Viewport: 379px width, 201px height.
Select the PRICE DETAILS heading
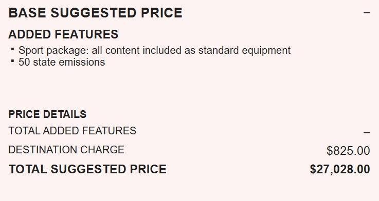pyautogui.click(x=47, y=114)
